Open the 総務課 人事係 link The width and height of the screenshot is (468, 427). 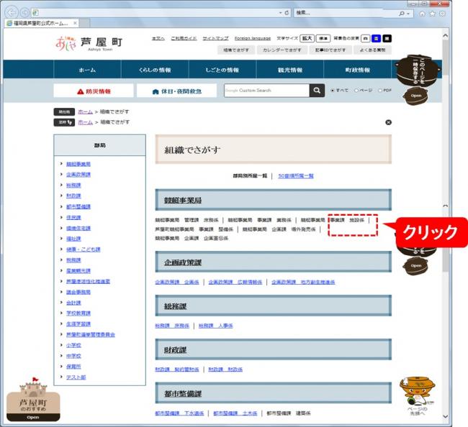215,326
